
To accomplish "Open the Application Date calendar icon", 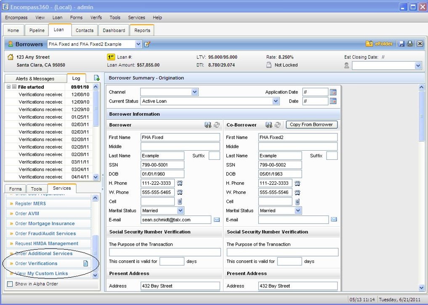I will (333, 92).
